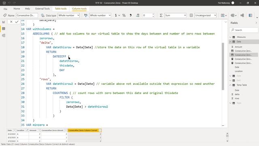Image resolution: width=259 pixels, height=146 pixels.
Task: Click the Name tag icon
Action: [x=5, y=15]
